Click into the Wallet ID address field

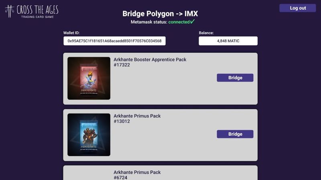(x=114, y=41)
